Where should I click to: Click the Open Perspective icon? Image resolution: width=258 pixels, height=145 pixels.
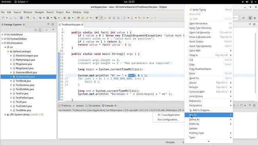[243, 18]
